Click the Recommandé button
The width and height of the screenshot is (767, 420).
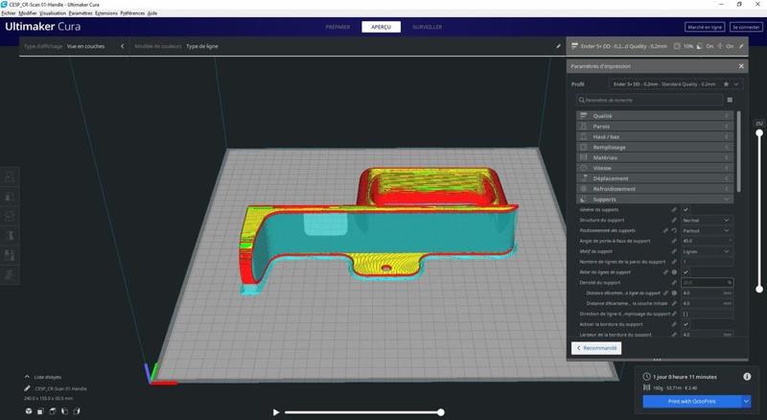pyautogui.click(x=595, y=348)
